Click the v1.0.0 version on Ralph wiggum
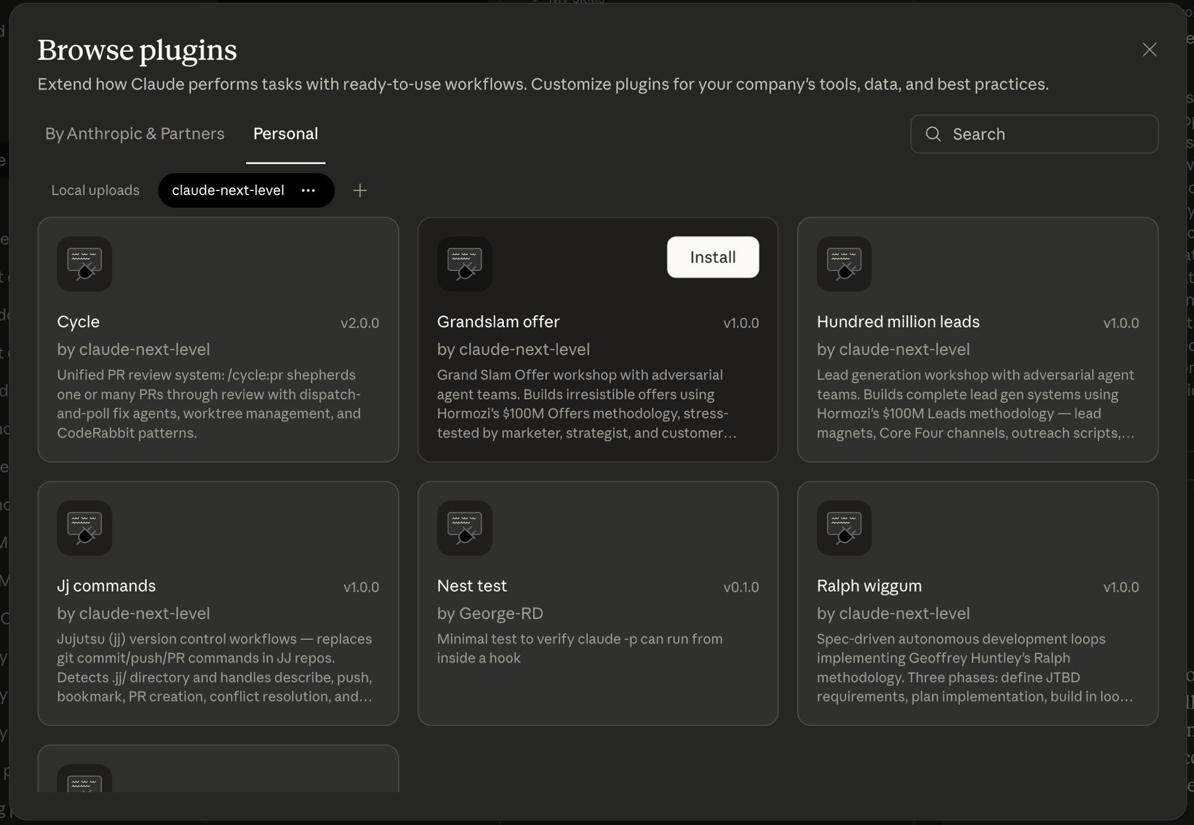The height and width of the screenshot is (825, 1194). click(x=1121, y=587)
